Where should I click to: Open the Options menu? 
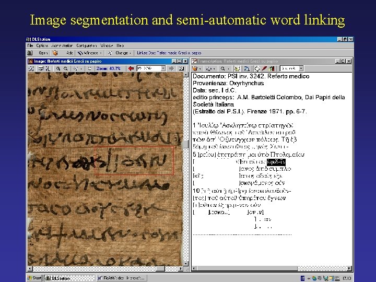click(42, 45)
